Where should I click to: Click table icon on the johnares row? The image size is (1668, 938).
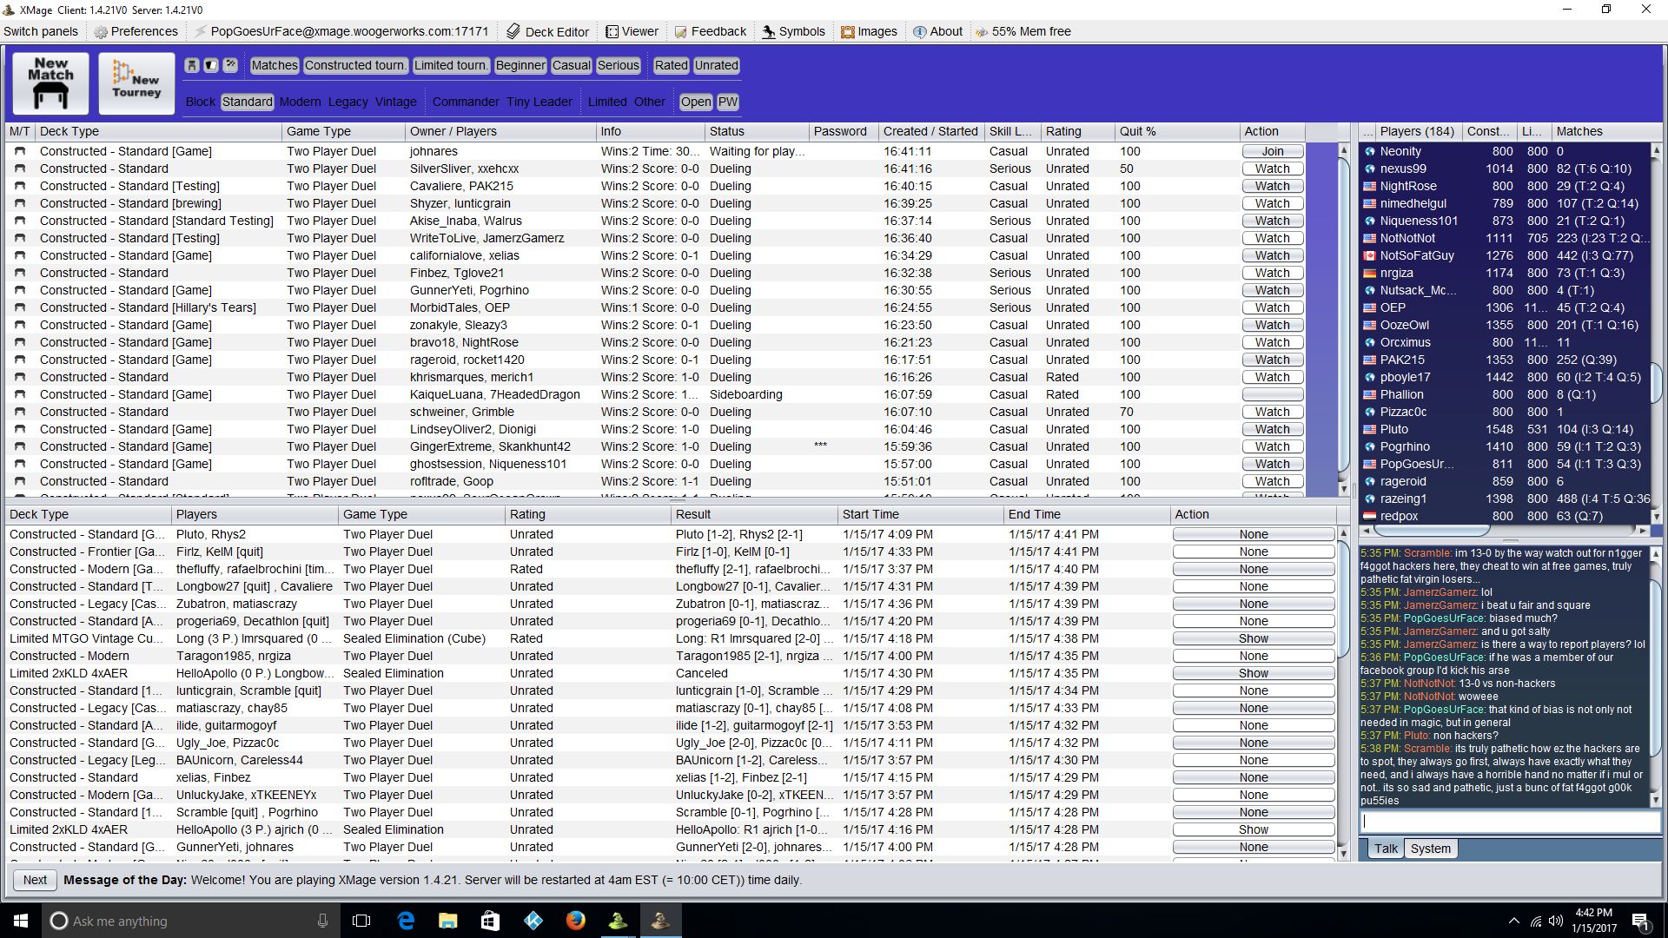click(x=19, y=151)
